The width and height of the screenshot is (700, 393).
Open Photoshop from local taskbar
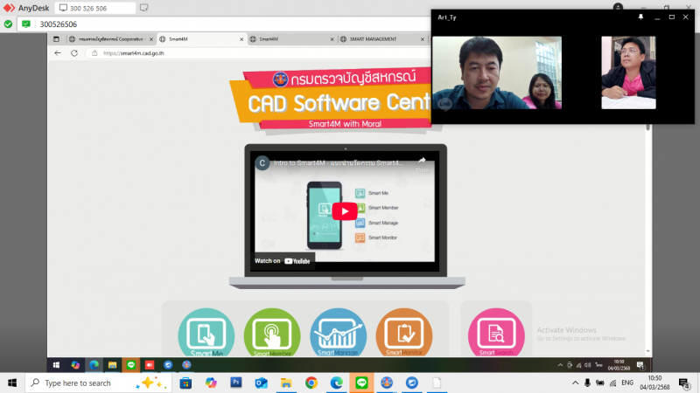click(236, 383)
